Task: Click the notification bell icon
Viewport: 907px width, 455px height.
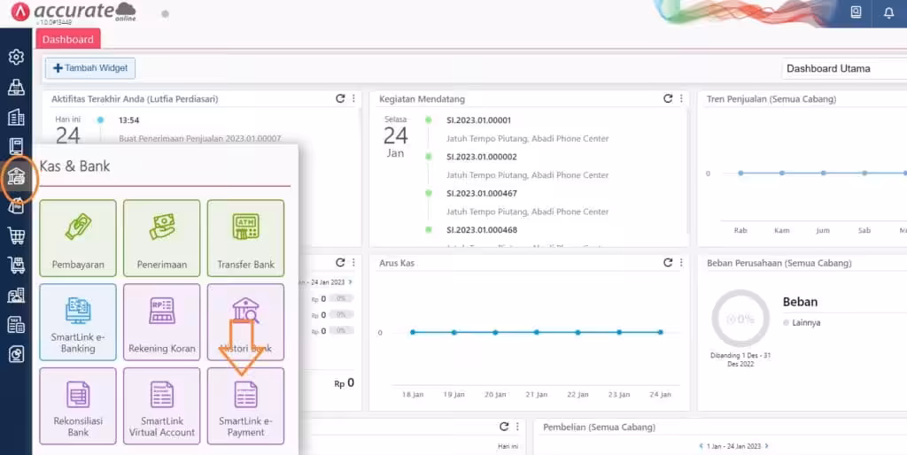Action: click(889, 12)
